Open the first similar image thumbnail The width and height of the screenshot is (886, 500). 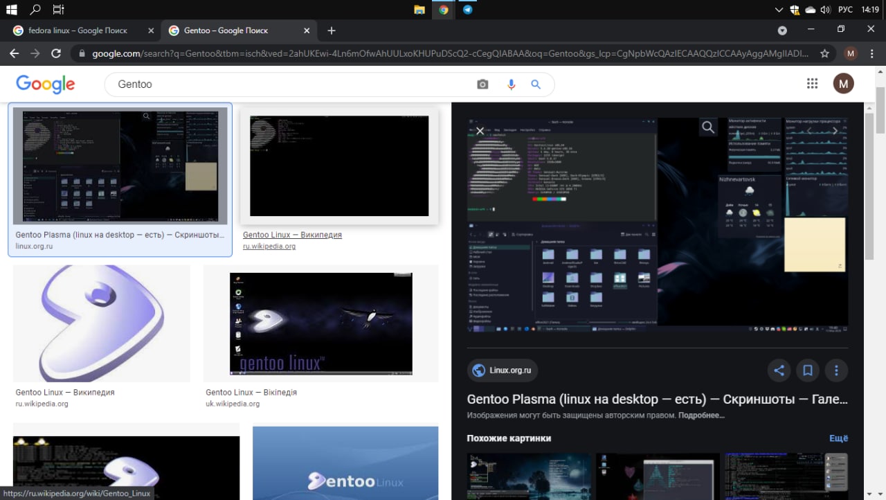(x=529, y=476)
